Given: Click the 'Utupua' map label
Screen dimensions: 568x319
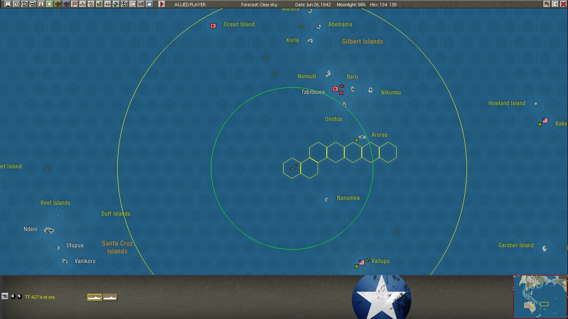Looking at the screenshot, I should (x=75, y=245).
